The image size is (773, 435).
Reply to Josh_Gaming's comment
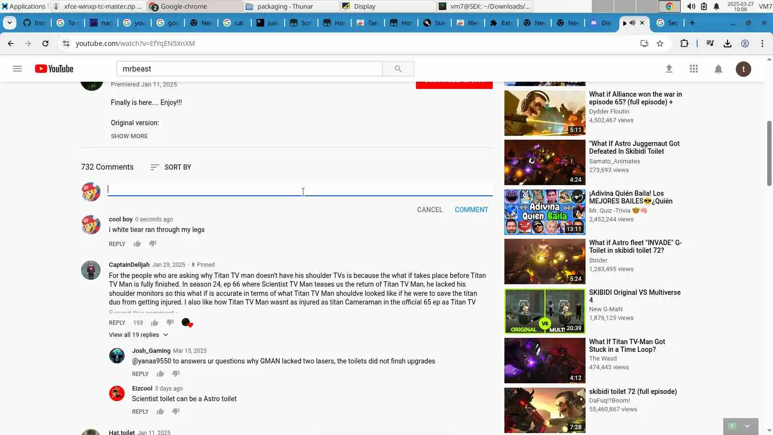pos(140,374)
